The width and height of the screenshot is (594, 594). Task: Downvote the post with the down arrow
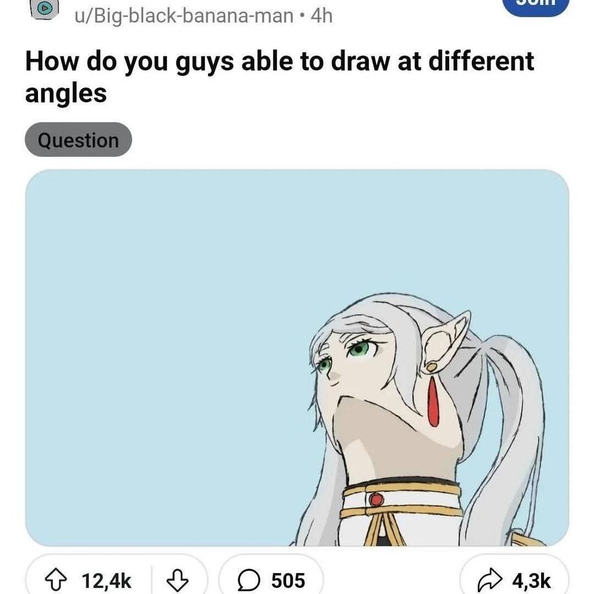(177, 579)
